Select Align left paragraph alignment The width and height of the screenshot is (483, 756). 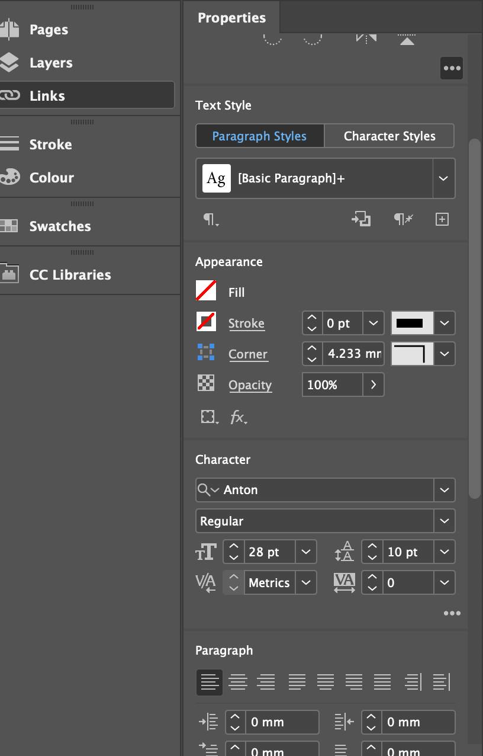(x=210, y=682)
